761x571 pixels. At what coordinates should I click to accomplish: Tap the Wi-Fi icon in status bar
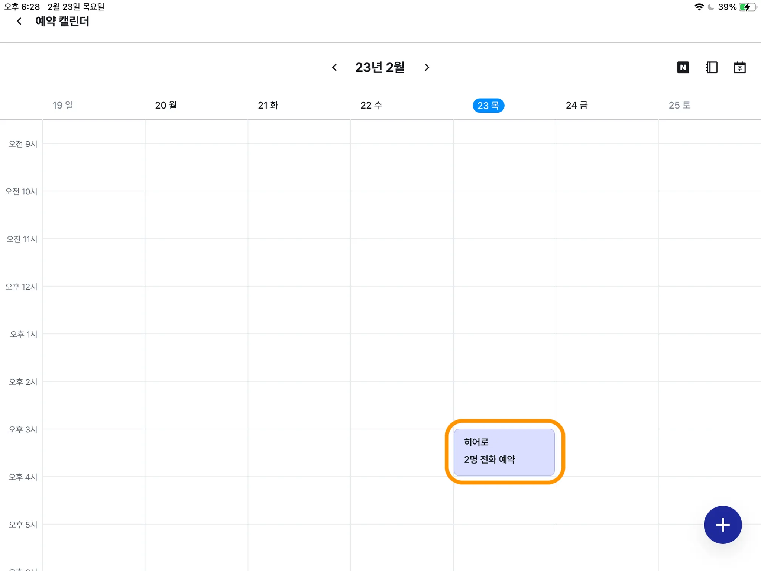(x=699, y=7)
